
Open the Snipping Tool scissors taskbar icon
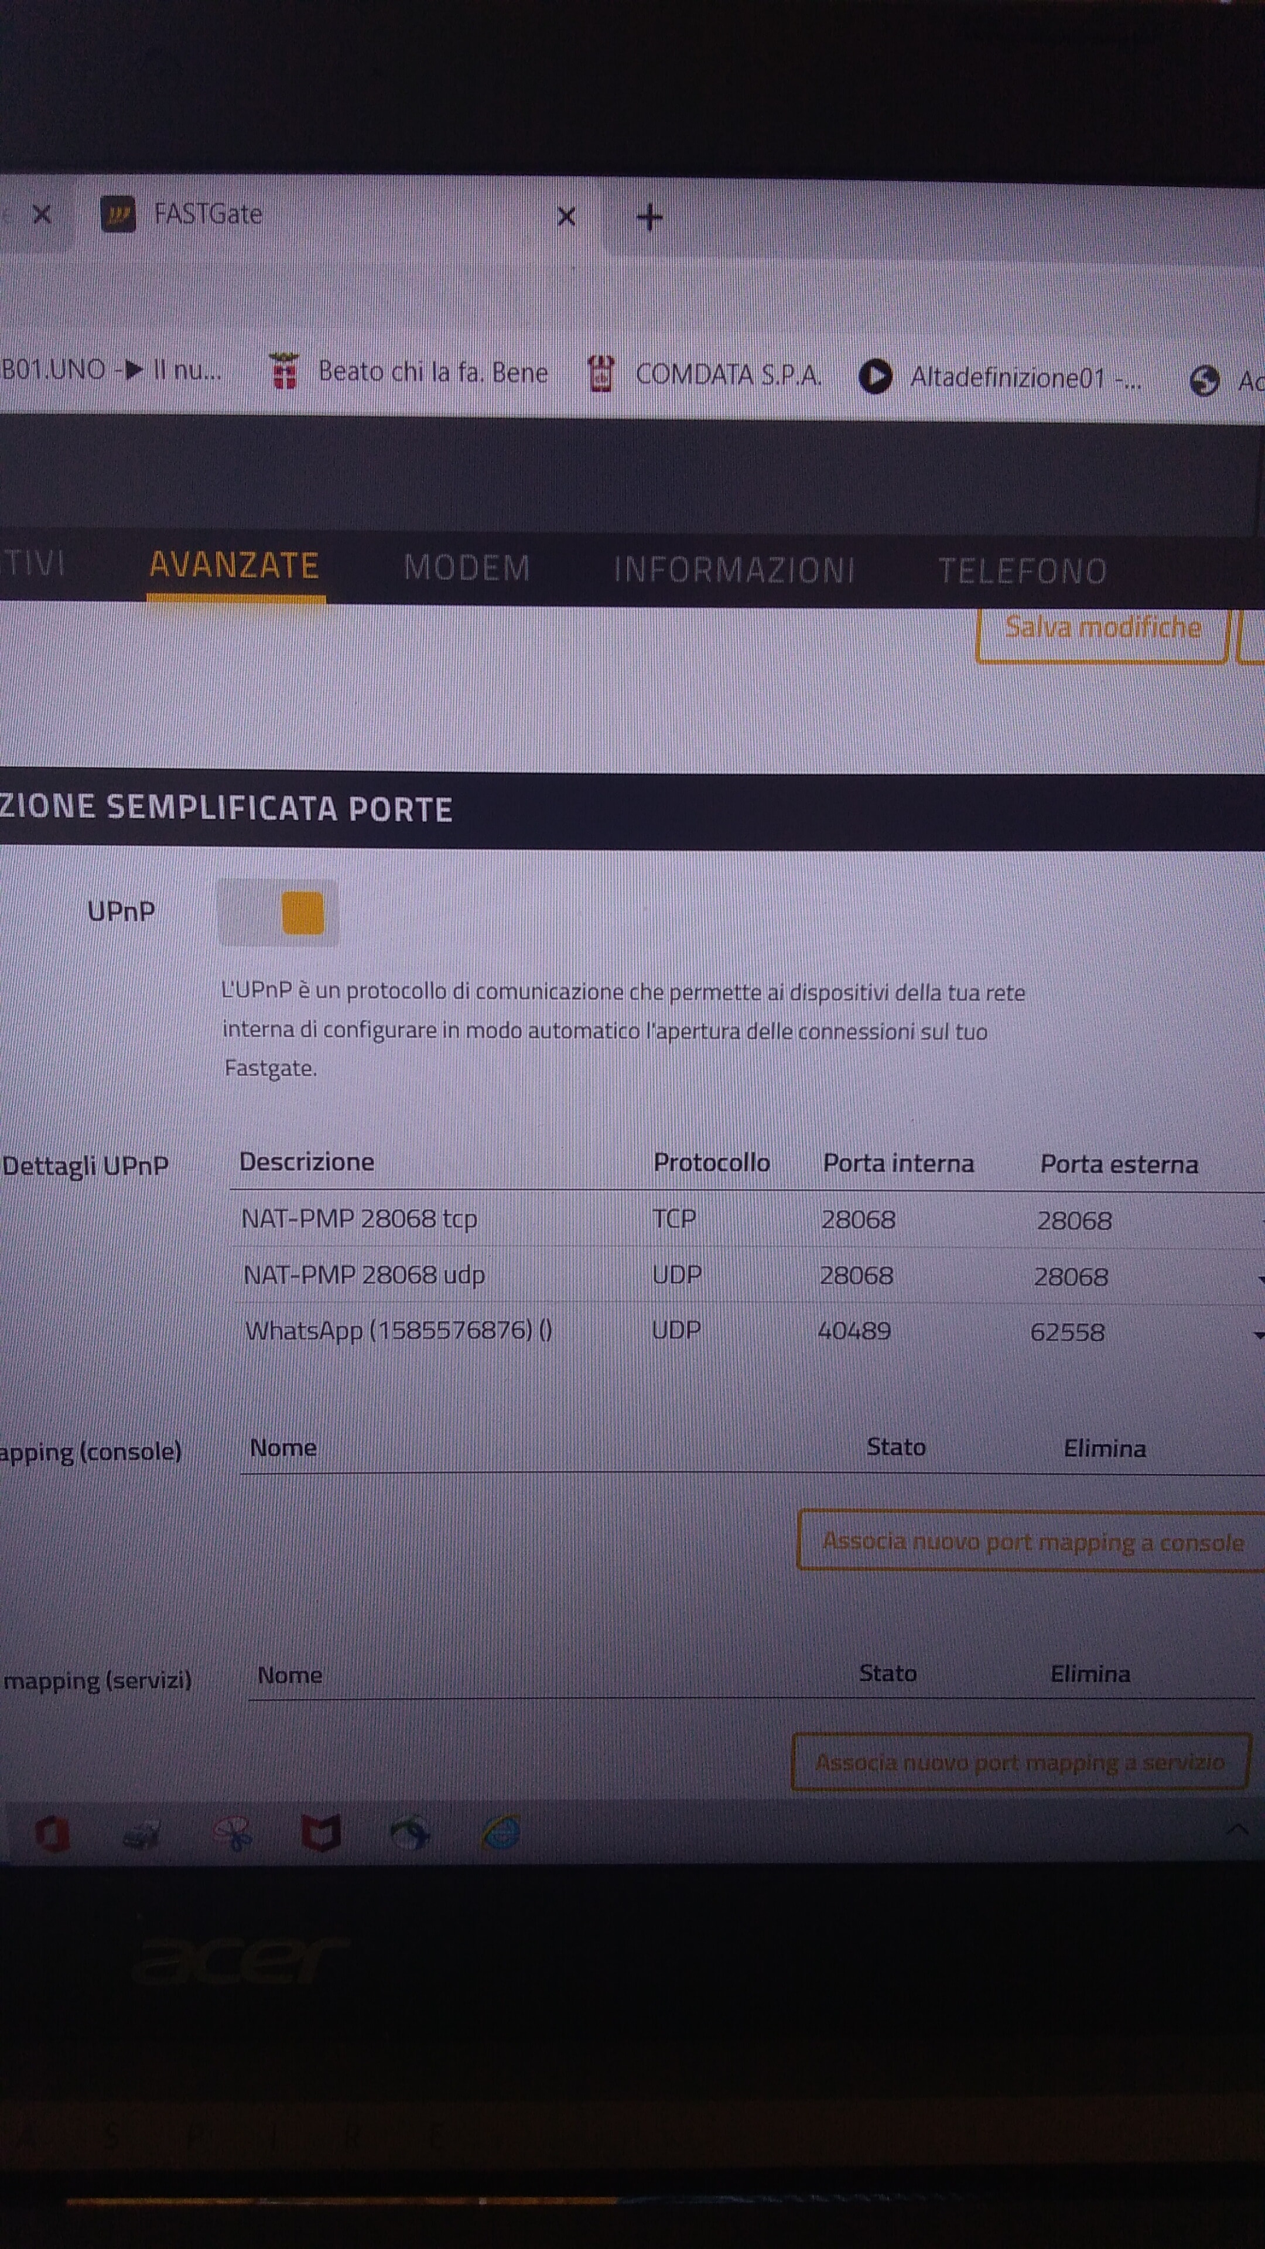(x=234, y=1833)
